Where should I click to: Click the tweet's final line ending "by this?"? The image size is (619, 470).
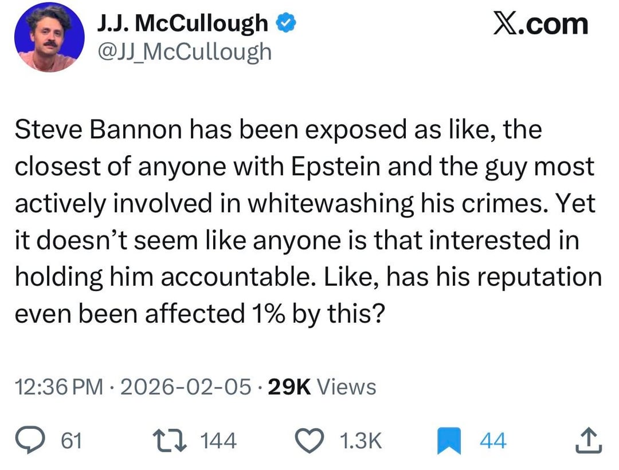point(198,313)
